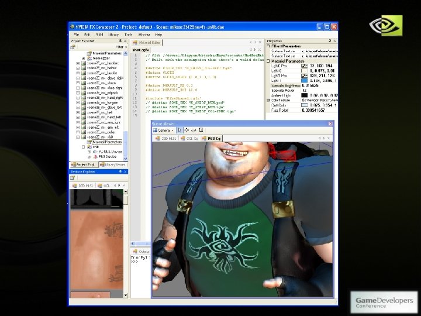Toggle the auto-hide pin of Project Explorer

point(120,41)
